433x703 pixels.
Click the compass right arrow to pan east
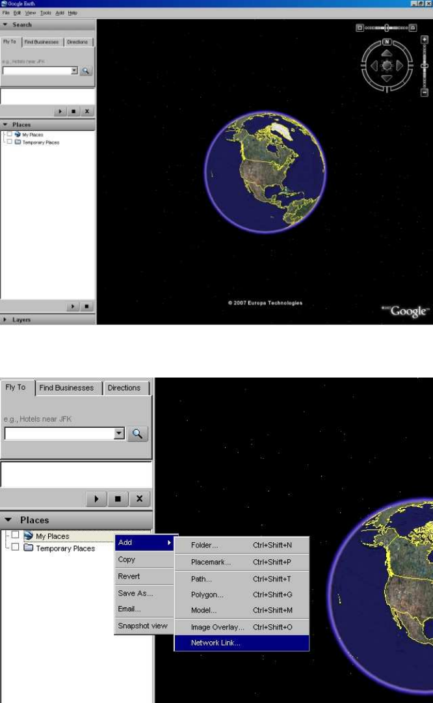399,66
